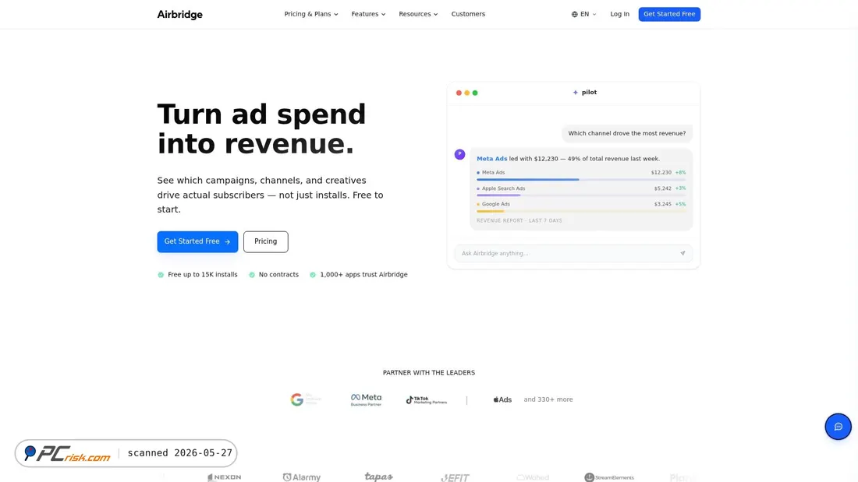Open the Pricing button in hero
This screenshot has width=858, height=482.
click(265, 241)
